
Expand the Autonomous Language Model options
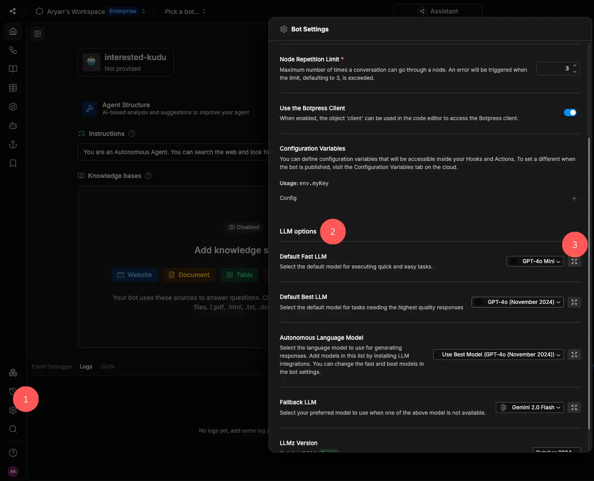(574, 355)
